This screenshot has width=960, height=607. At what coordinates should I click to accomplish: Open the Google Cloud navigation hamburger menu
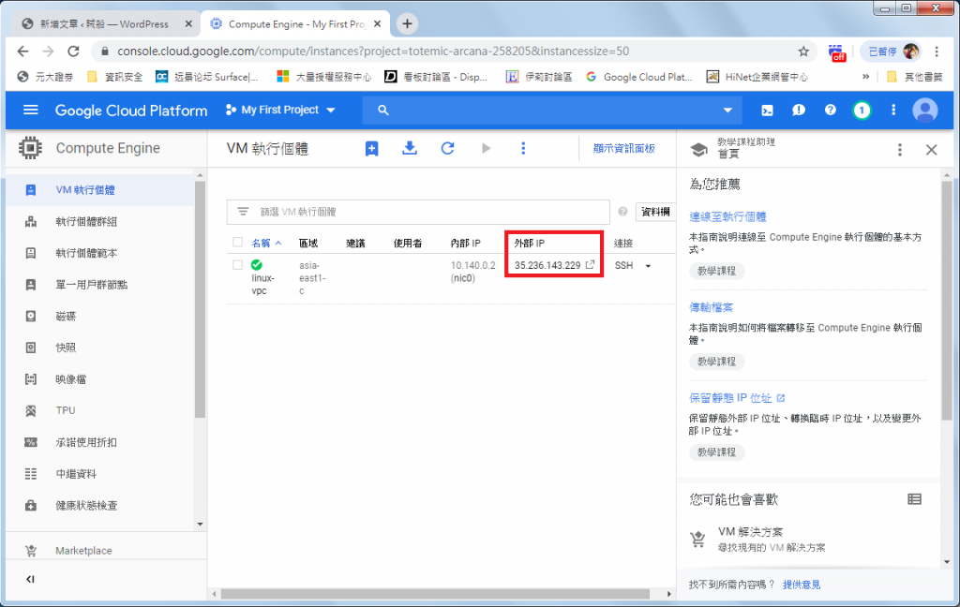(x=30, y=111)
